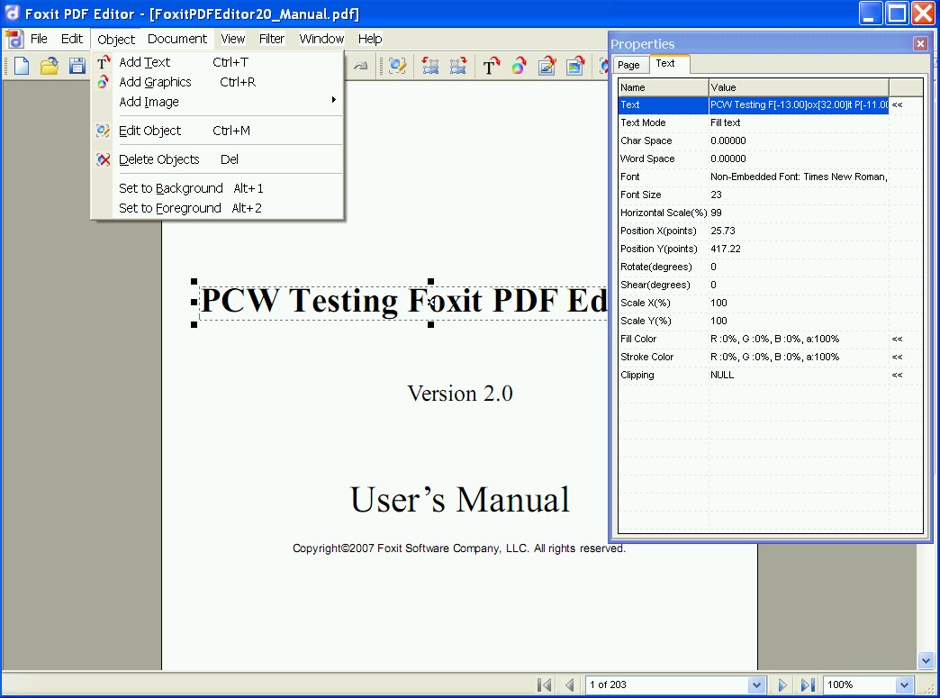The width and height of the screenshot is (940, 698).
Task: Choose Delete Objects from the Object menu
Action: (x=160, y=159)
